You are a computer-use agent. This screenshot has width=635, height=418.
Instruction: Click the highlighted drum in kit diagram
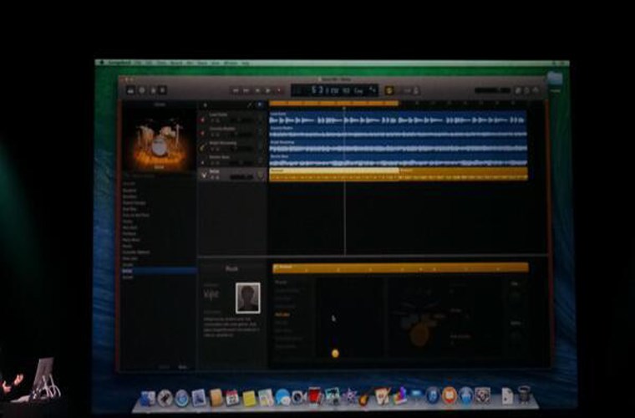point(419,335)
